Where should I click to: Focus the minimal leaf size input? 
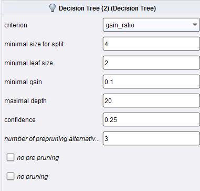151,63
